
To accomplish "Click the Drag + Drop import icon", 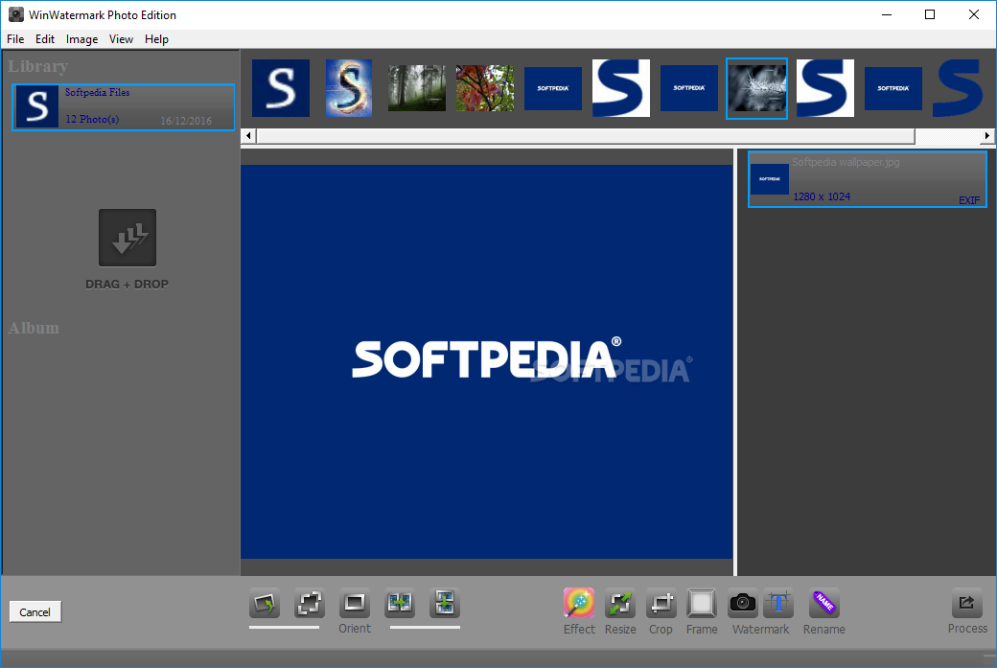I will pyautogui.click(x=128, y=238).
